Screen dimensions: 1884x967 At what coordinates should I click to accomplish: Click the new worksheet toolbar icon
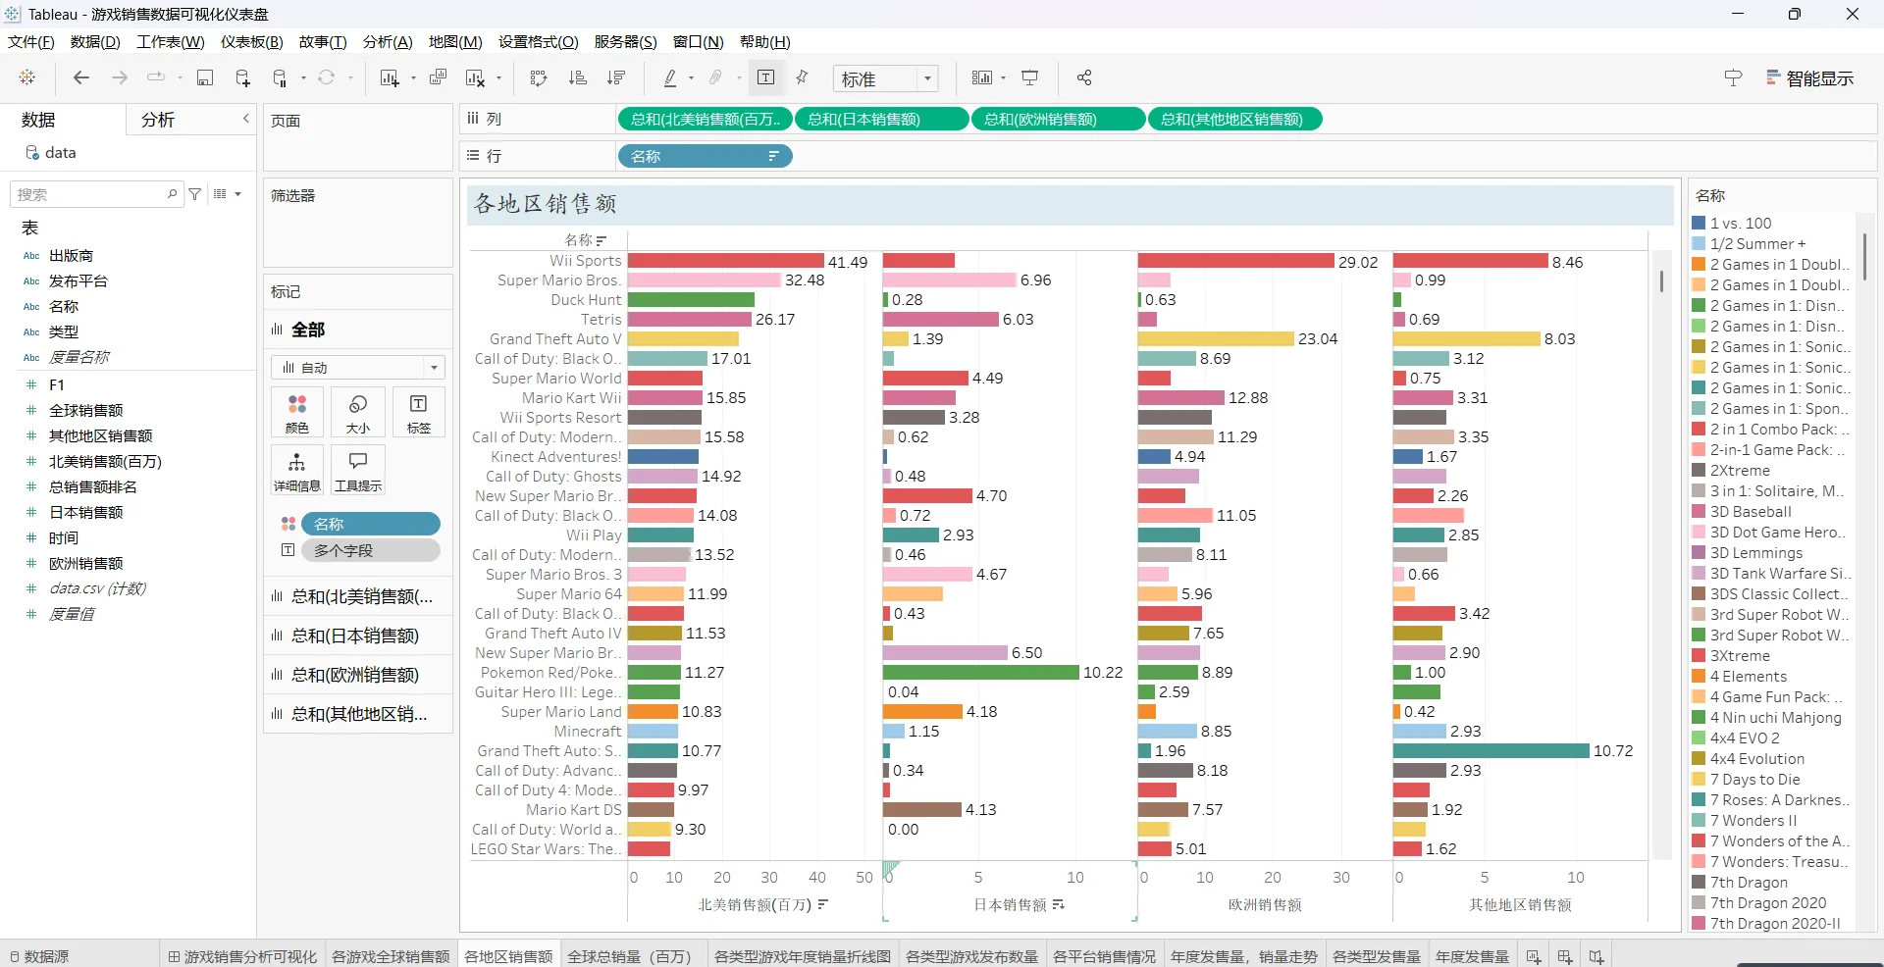coord(390,77)
